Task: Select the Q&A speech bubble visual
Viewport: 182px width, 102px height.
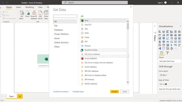Action: point(164,48)
